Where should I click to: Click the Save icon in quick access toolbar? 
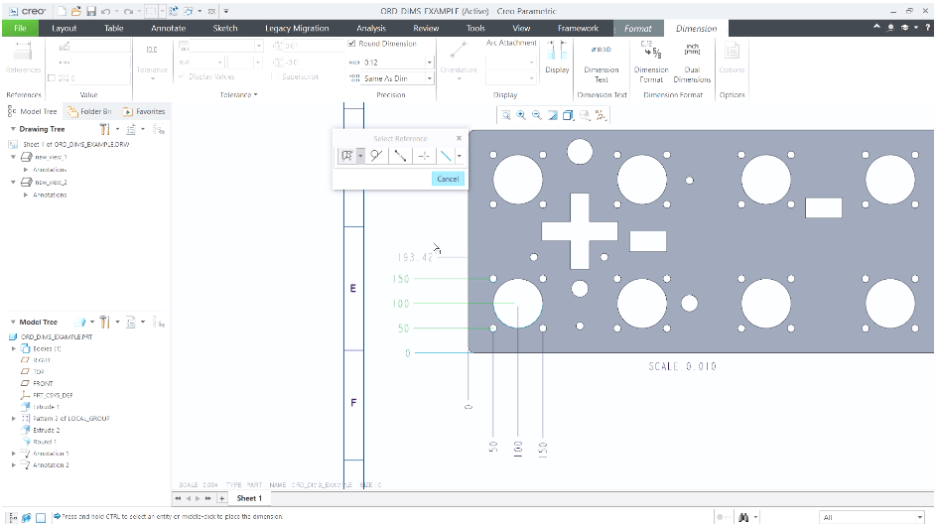click(90, 10)
